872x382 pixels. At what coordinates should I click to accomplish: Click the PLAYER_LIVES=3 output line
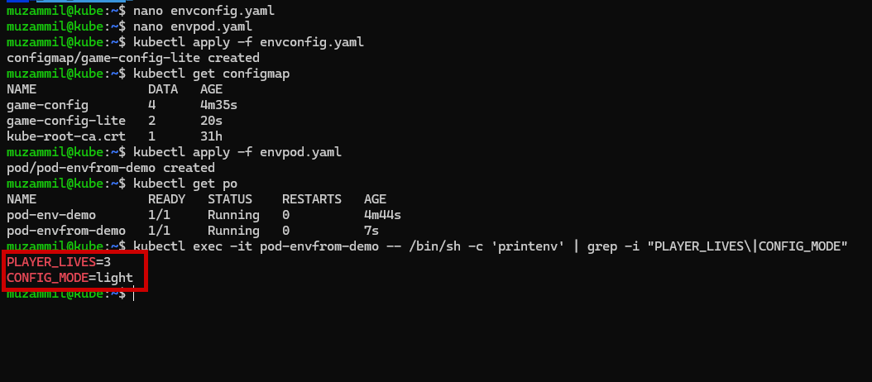tap(59, 261)
